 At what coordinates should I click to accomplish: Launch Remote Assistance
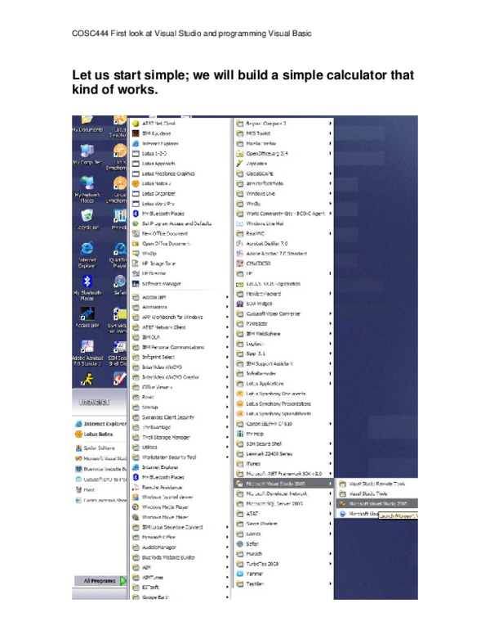[x=158, y=487]
